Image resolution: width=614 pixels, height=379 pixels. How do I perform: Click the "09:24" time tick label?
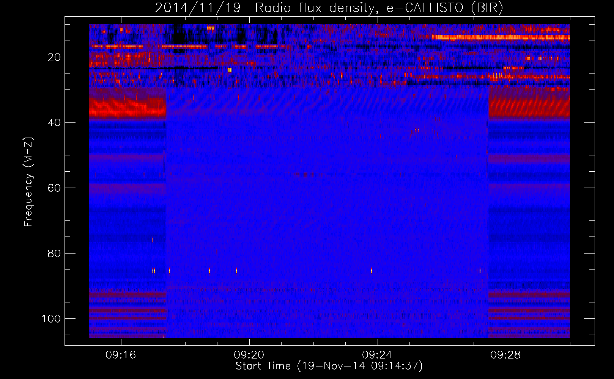[x=377, y=355]
